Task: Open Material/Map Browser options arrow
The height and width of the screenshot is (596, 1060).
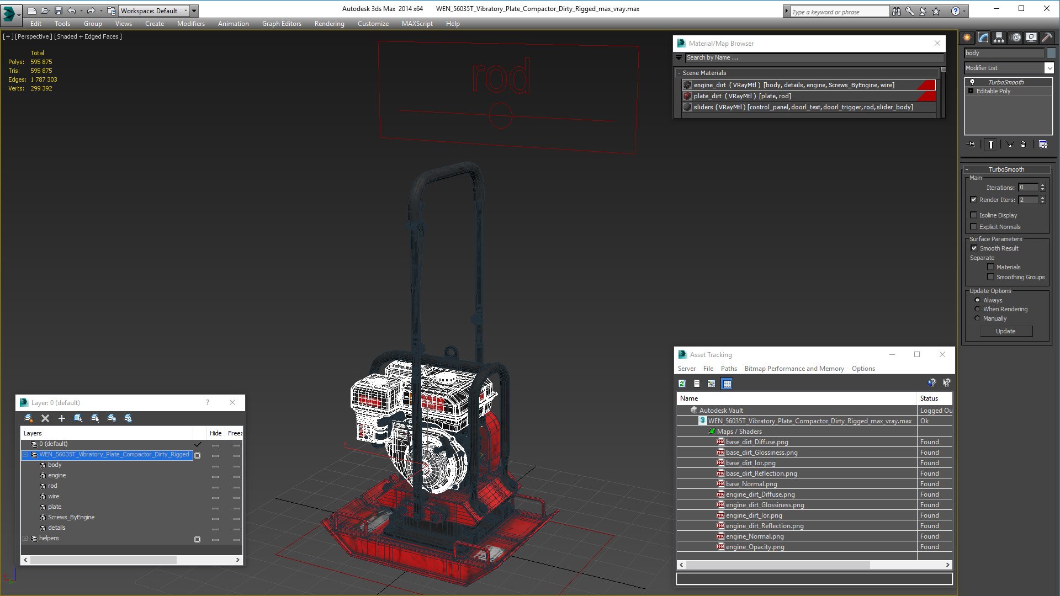Action: [679, 57]
